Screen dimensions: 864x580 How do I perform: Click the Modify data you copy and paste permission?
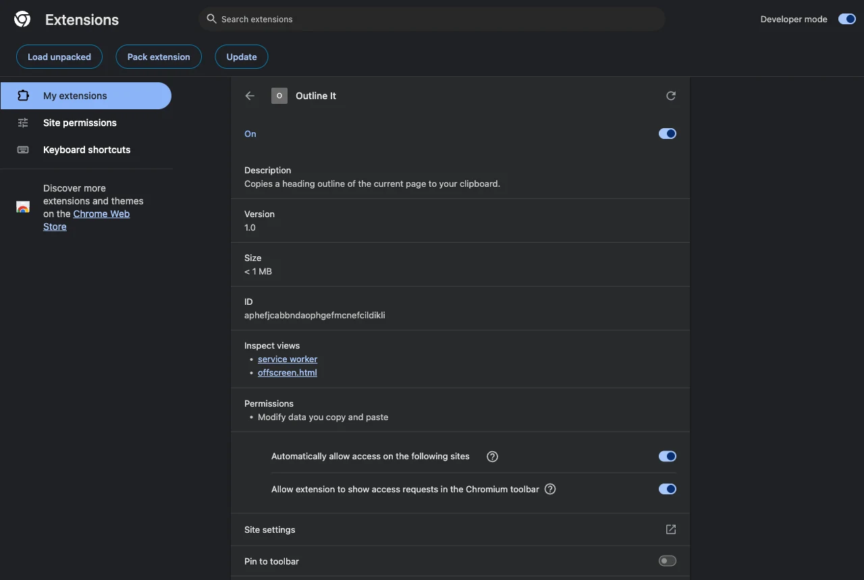tap(323, 417)
